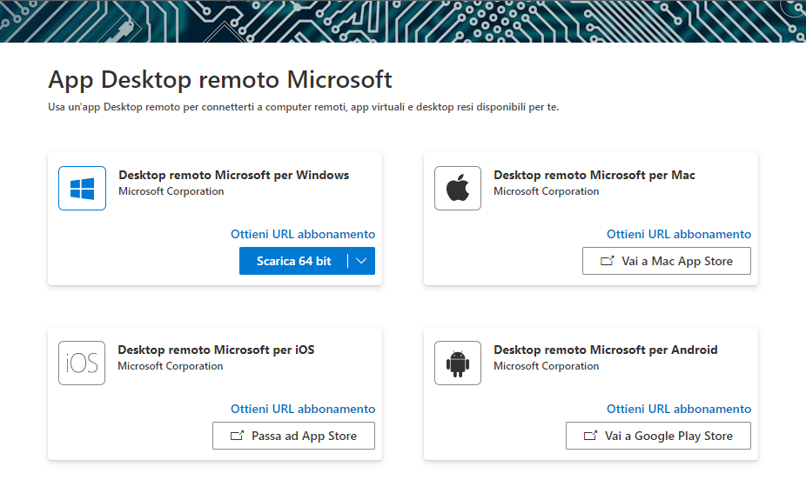Click Ottieni URL abbonamento for Android
This screenshot has height=500, width=806.
[x=679, y=410]
